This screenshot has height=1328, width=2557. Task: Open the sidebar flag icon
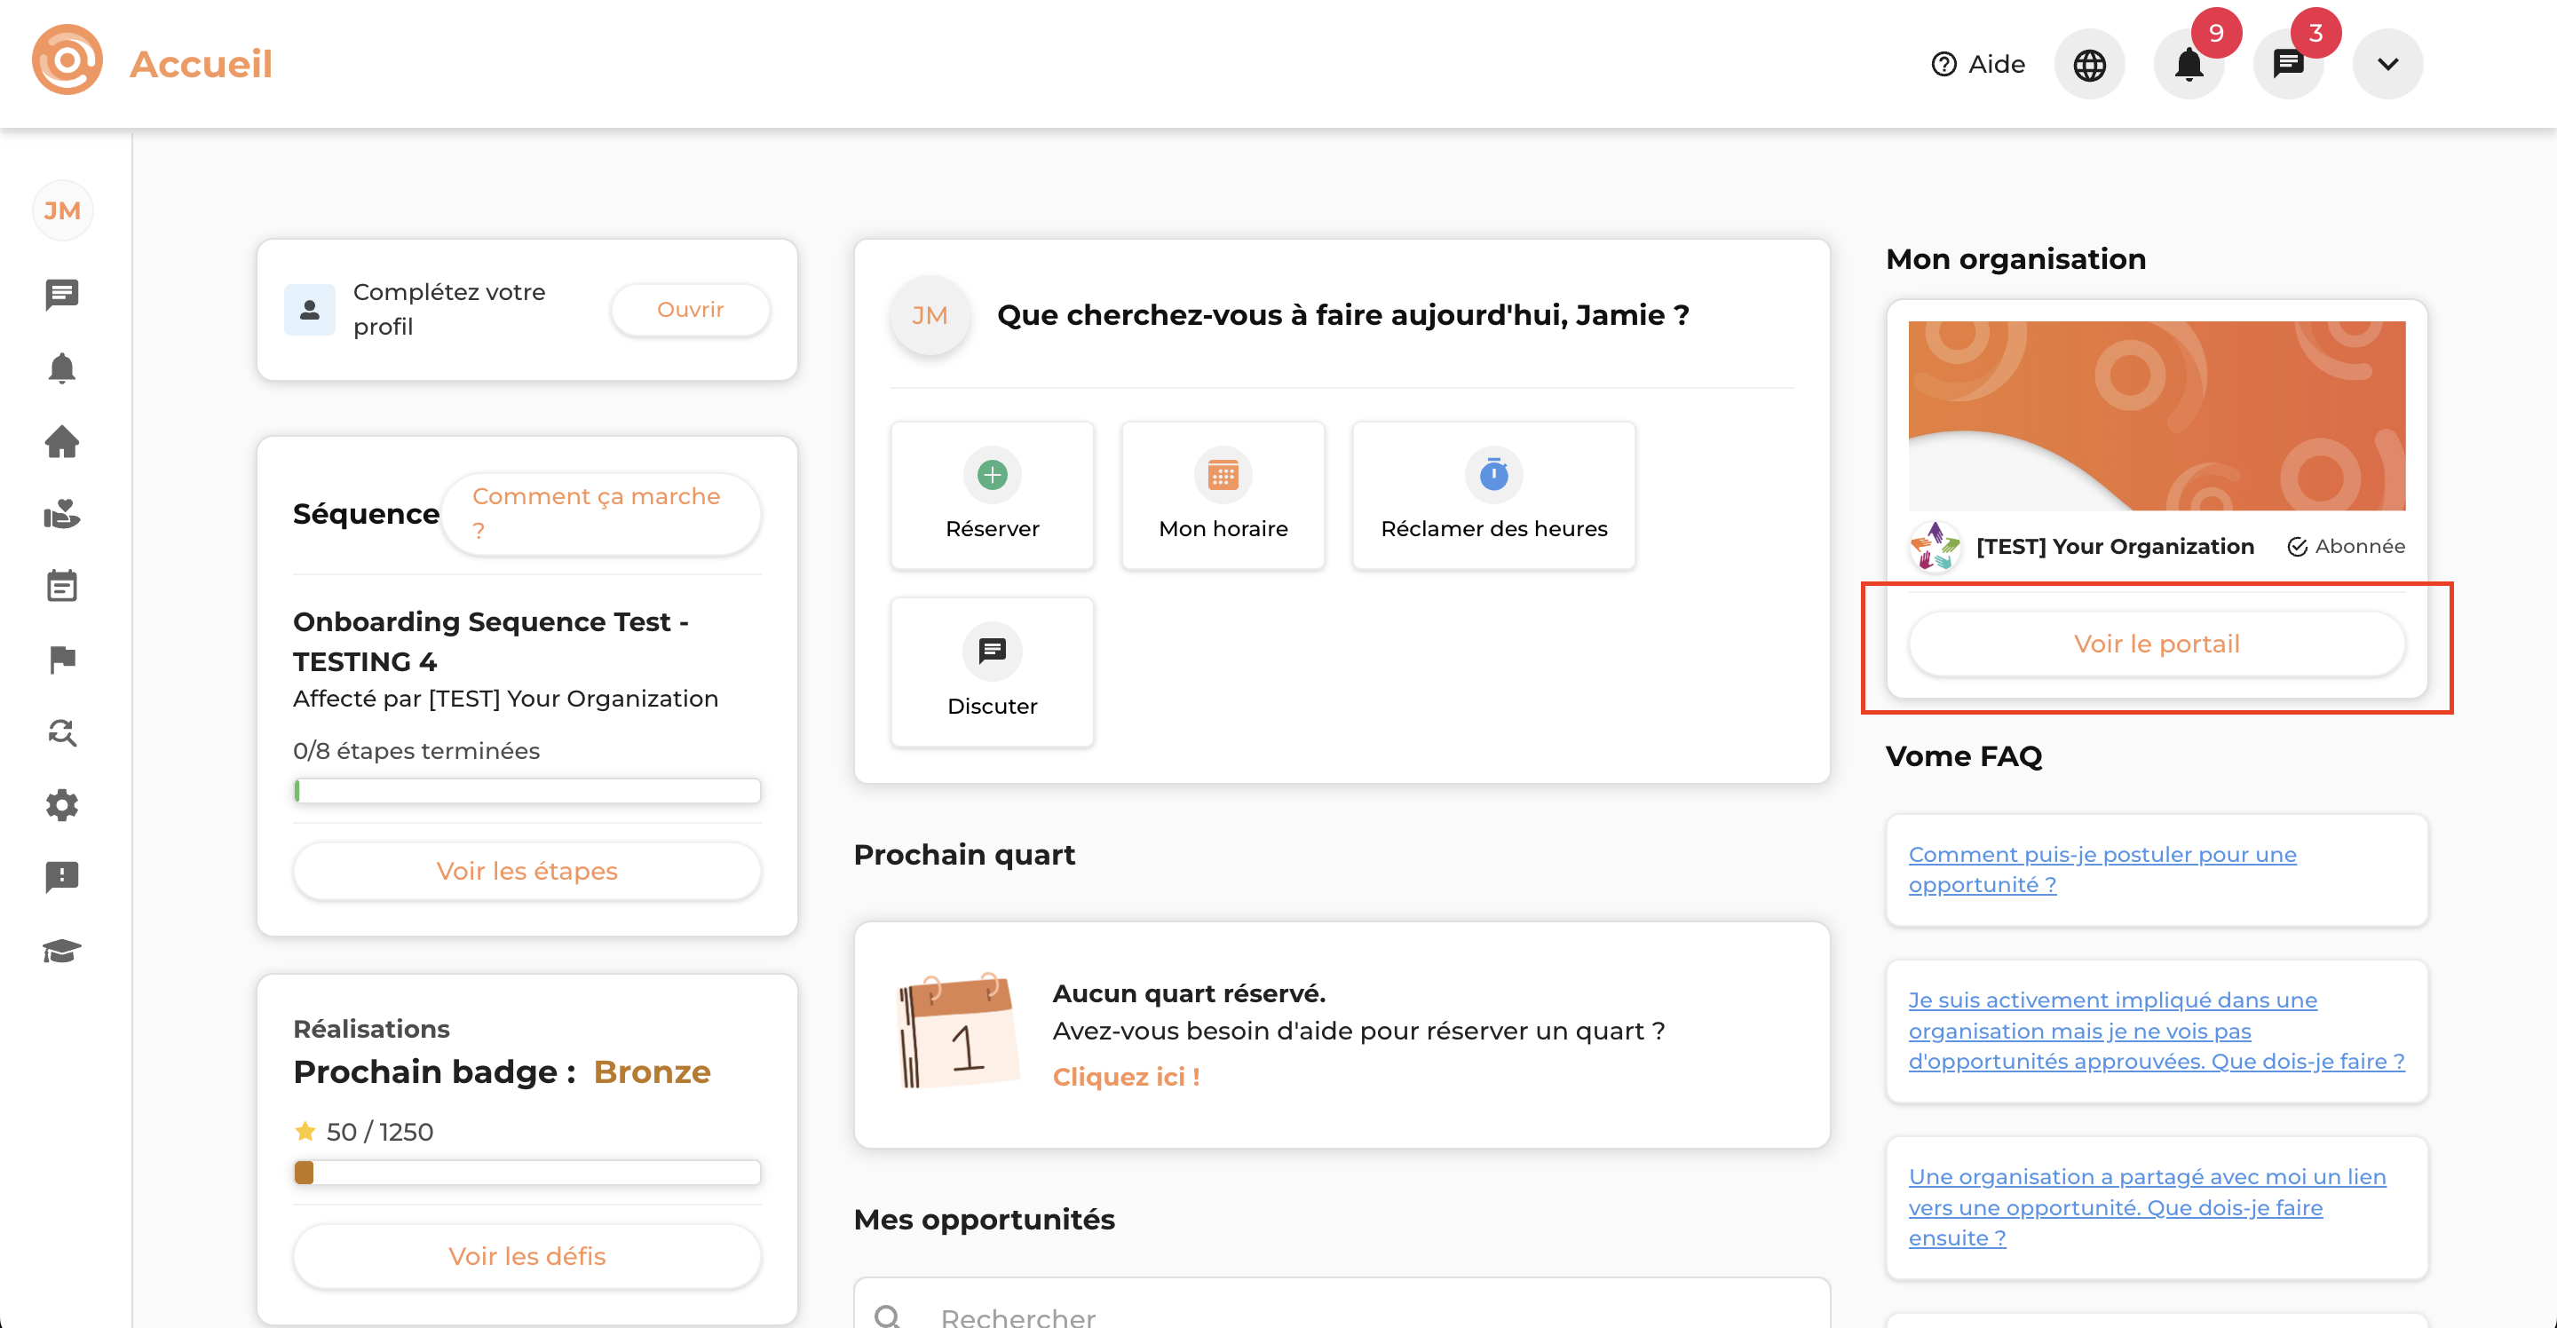[61, 659]
